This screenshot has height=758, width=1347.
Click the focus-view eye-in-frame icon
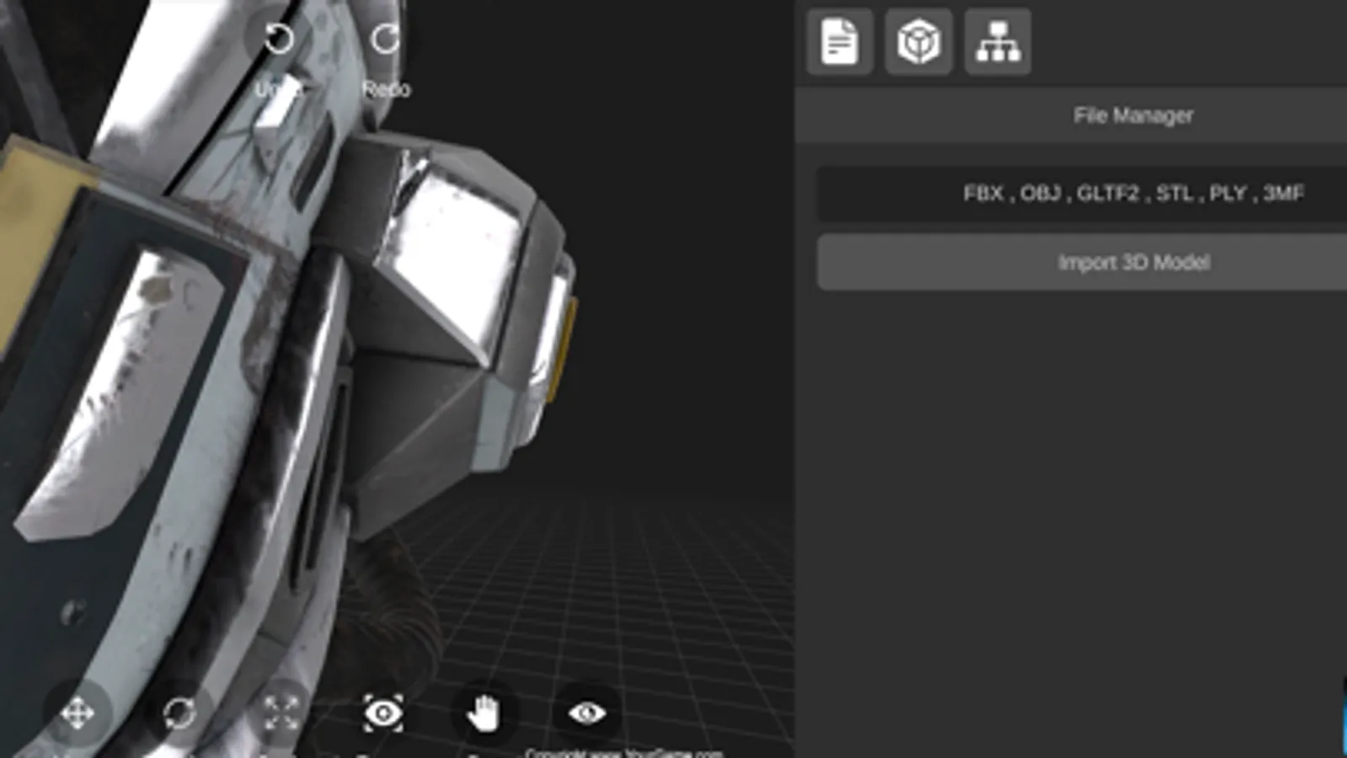pyautogui.click(x=383, y=714)
